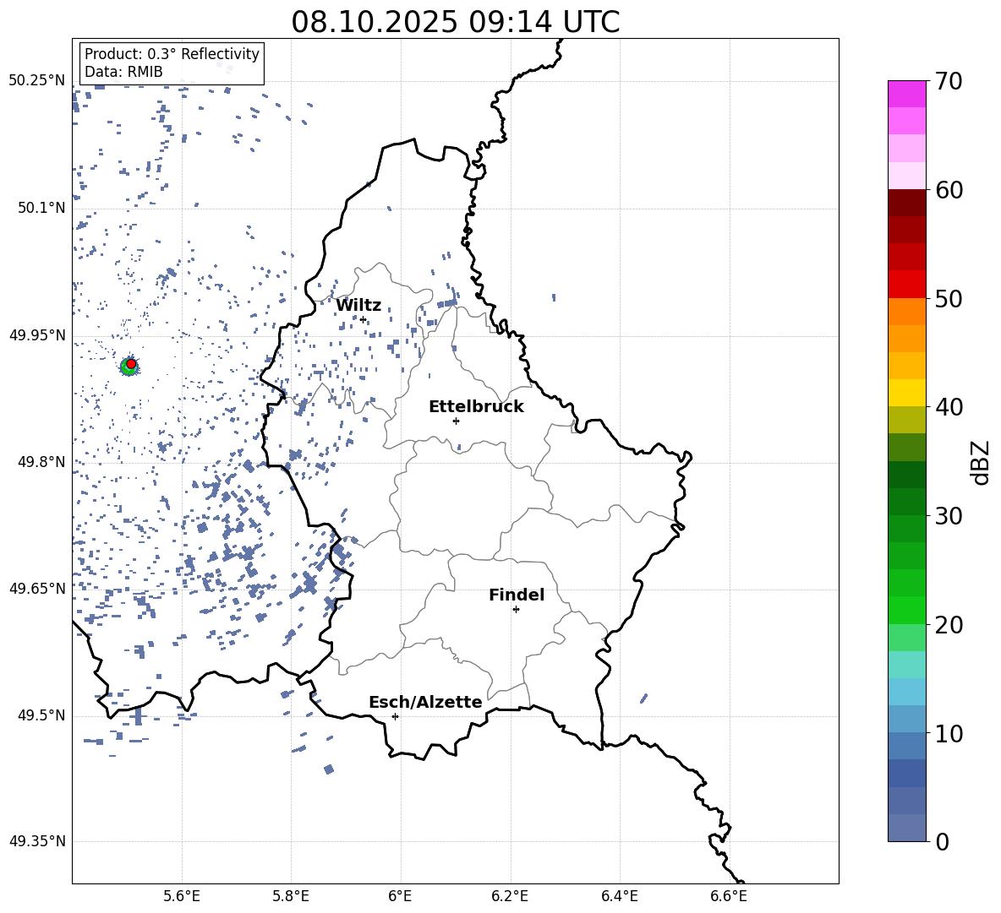Click the Esch/Alzette city label
This screenshot has width=1001, height=913.
[426, 702]
